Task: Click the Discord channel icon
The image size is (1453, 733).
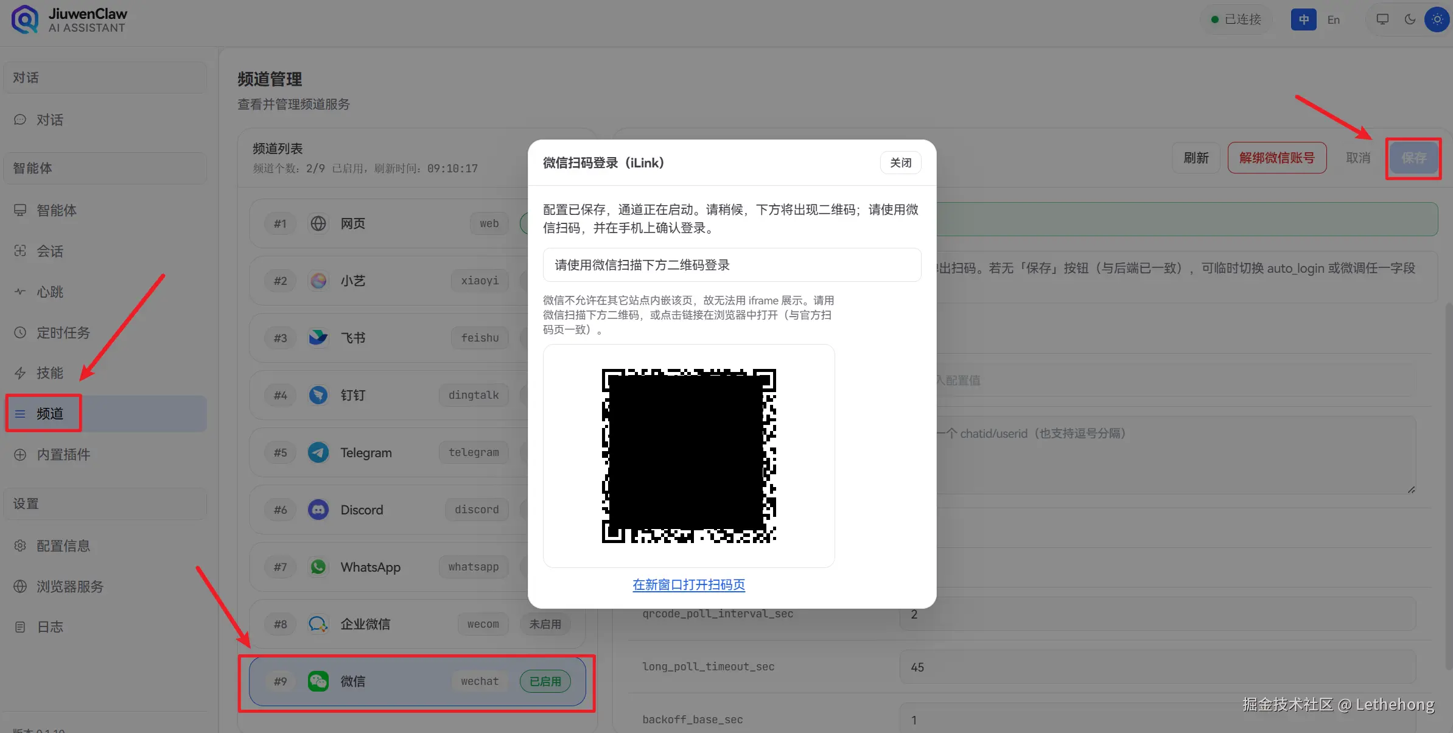Action: (x=318, y=510)
